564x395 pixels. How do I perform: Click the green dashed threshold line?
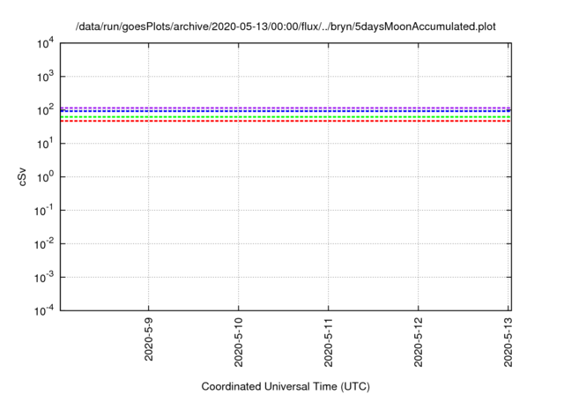(x=286, y=117)
